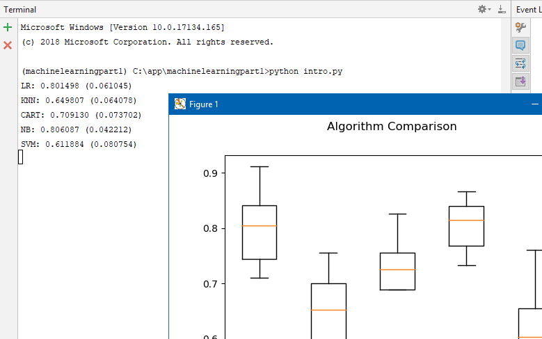Click the Figure 1 matplotlib window icon
The height and width of the screenshot is (339, 542).
[180, 104]
